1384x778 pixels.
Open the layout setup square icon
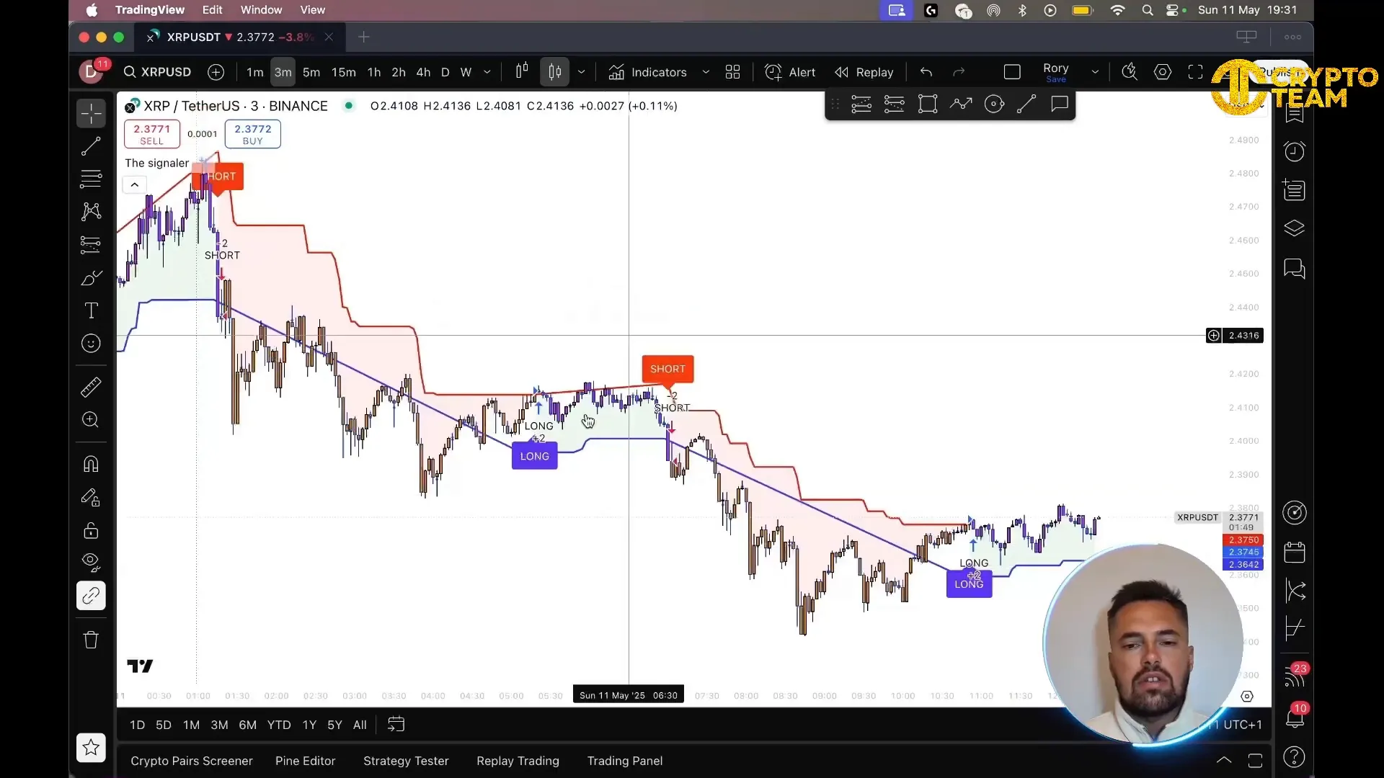[x=1012, y=72]
